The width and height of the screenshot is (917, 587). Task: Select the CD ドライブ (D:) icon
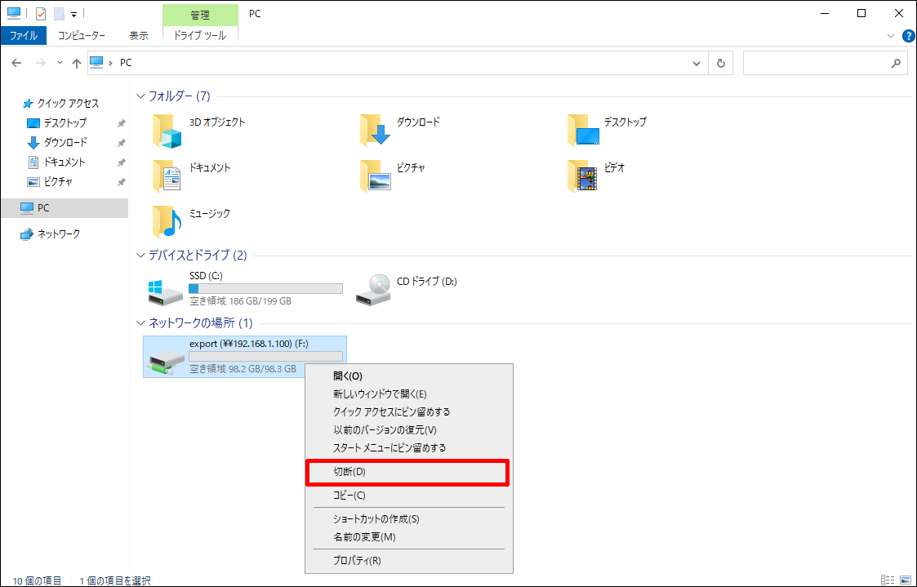(373, 290)
